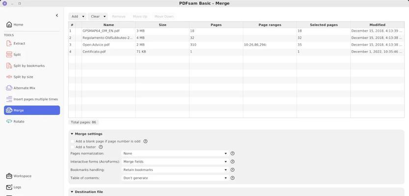This screenshot has width=409, height=196.
Task: Show help for Bookmarks handling
Action: pos(233,170)
